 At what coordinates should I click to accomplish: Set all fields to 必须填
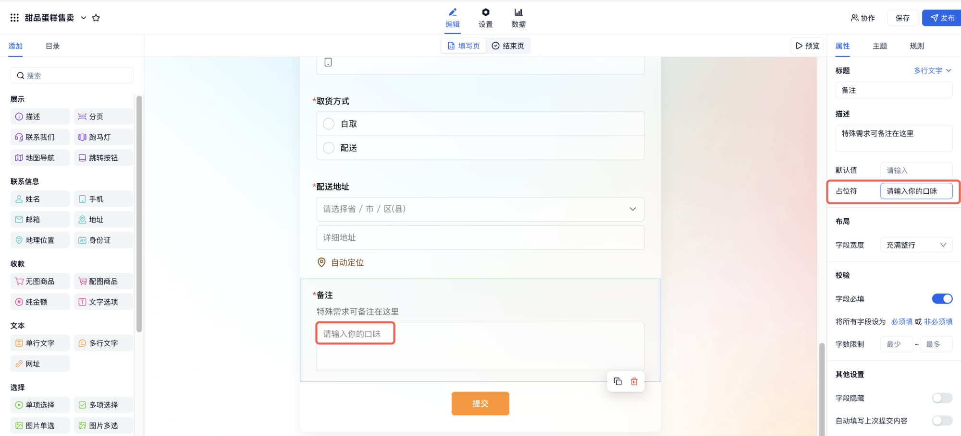[x=901, y=321]
